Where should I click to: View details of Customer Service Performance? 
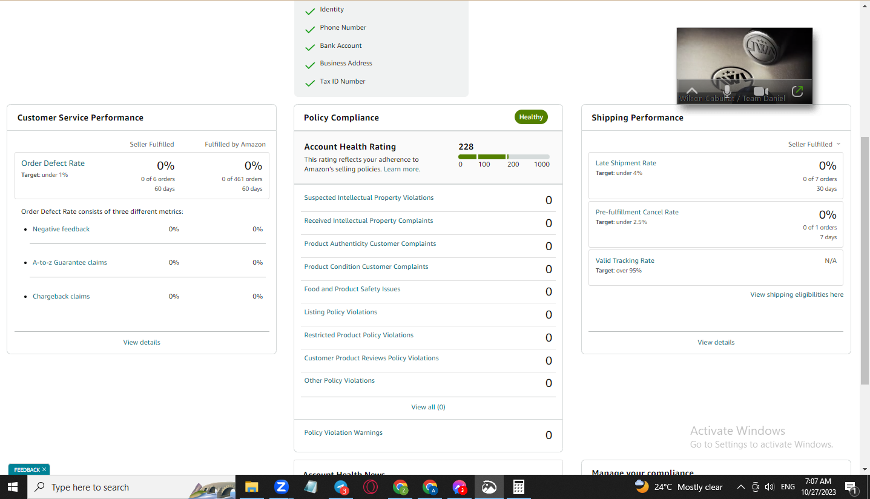142,342
